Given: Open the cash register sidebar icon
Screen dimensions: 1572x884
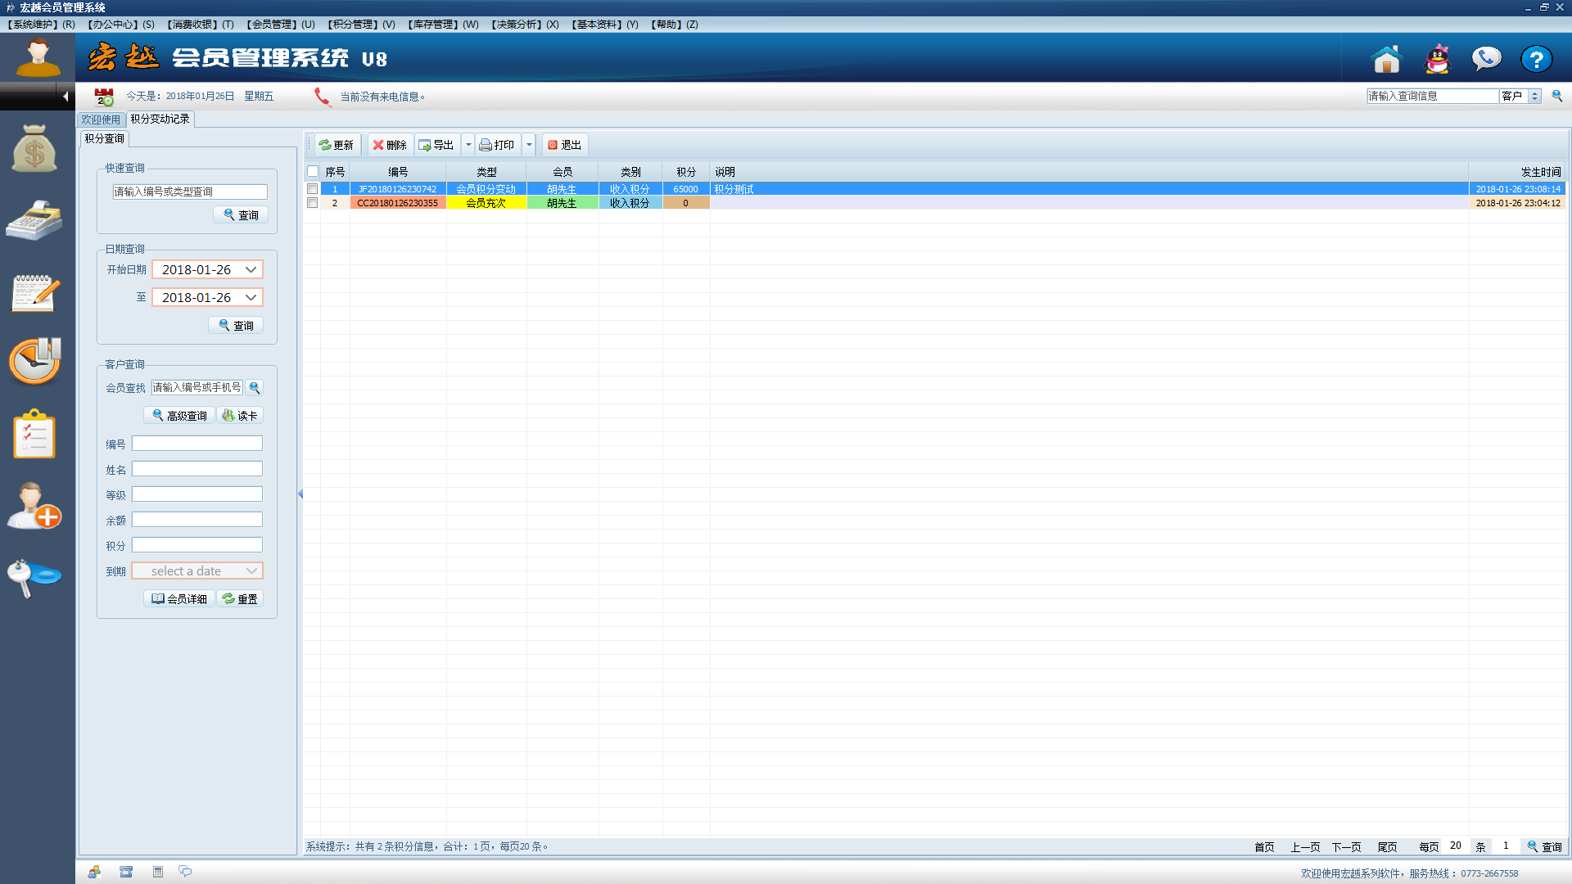Looking at the screenshot, I should pos(34,219).
